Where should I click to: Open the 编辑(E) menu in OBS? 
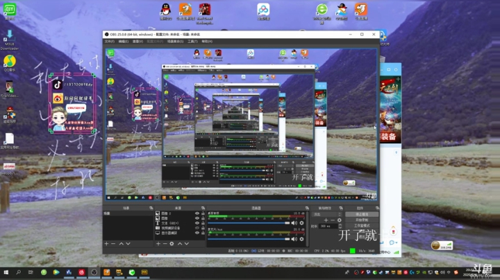pyautogui.click(x=124, y=42)
